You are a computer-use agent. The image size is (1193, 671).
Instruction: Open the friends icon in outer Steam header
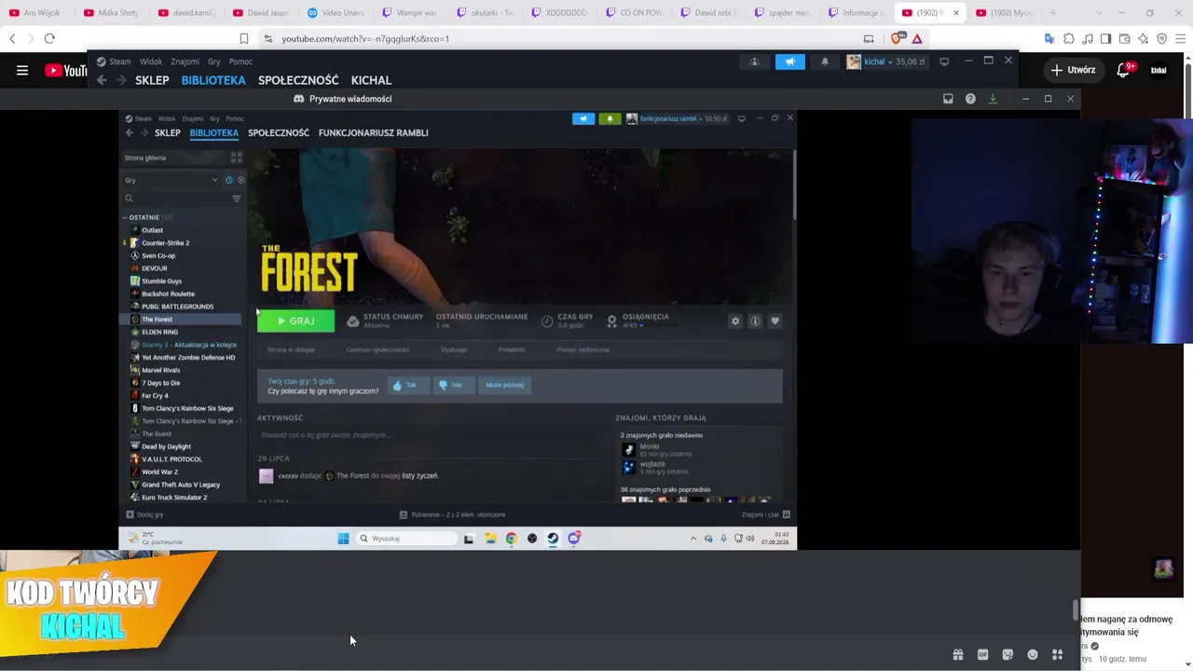[755, 62]
